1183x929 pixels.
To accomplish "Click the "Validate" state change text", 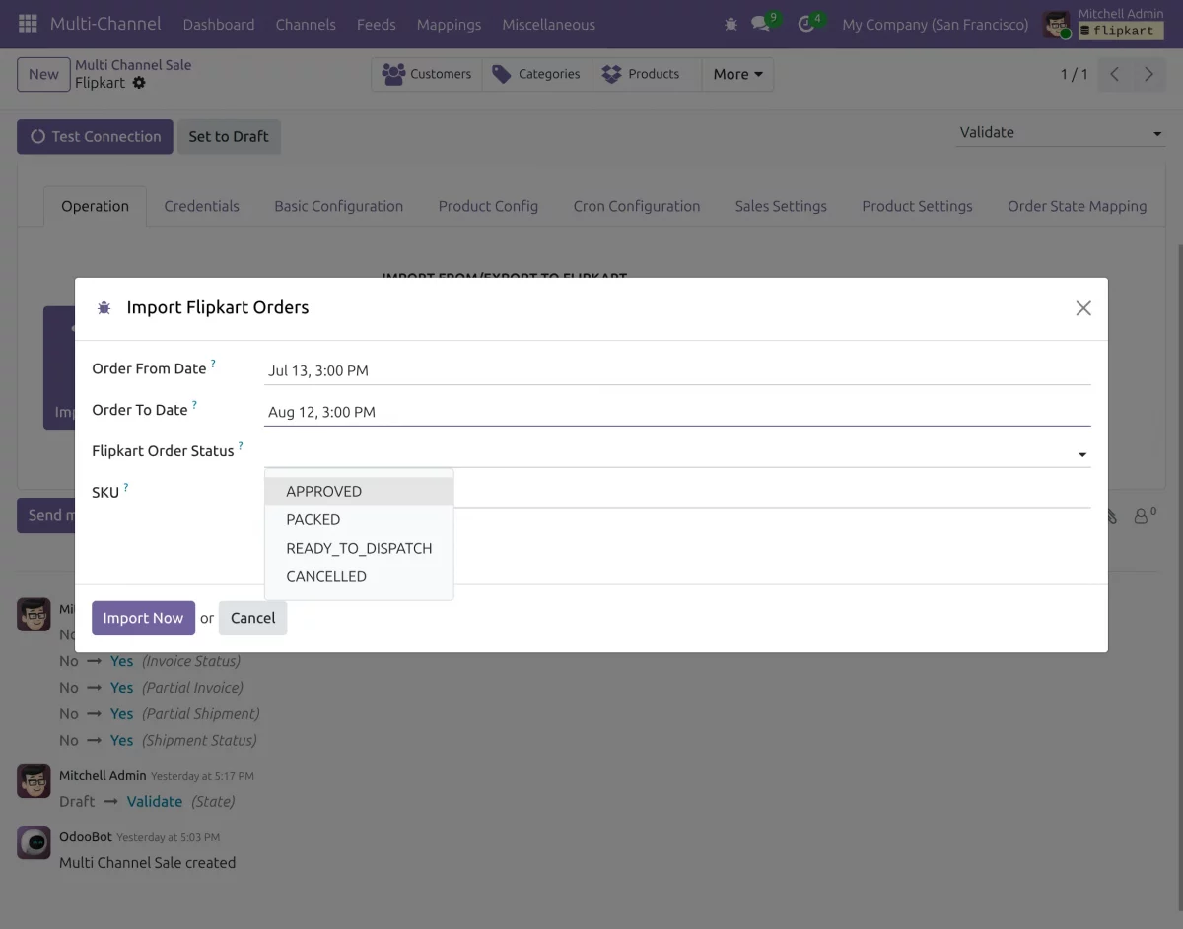I will click(x=155, y=801).
